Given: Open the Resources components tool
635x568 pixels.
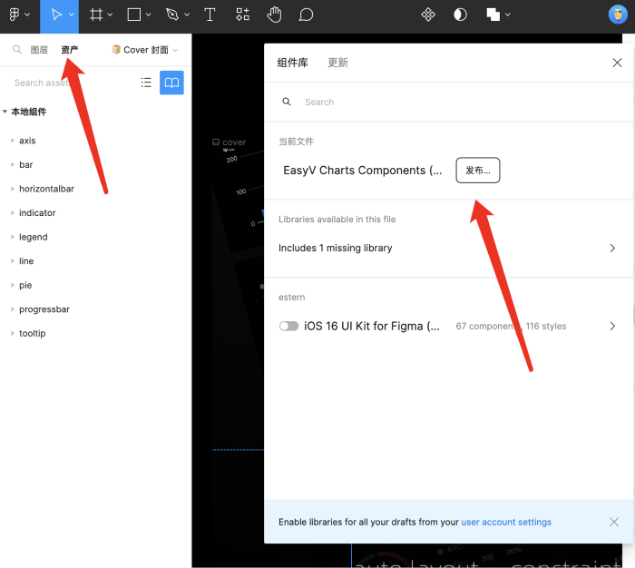Looking at the screenshot, I should click(x=242, y=15).
